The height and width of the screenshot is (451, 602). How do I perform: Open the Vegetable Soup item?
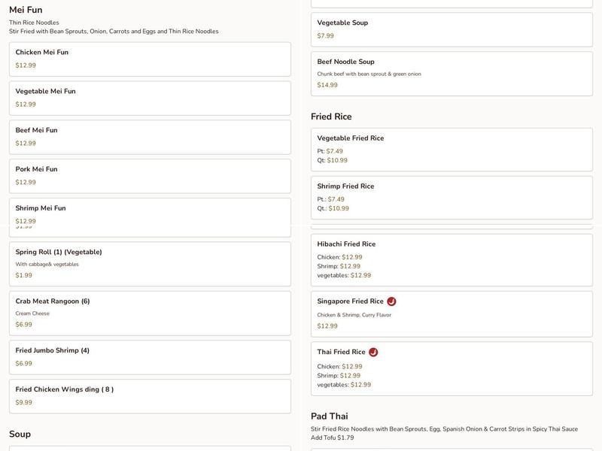click(x=451, y=29)
